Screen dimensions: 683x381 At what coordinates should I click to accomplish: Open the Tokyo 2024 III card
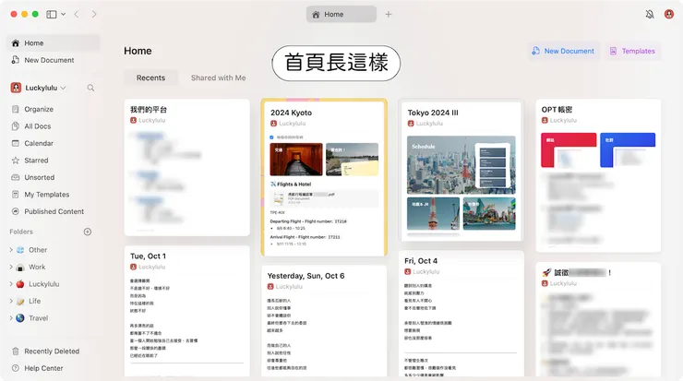(x=461, y=171)
